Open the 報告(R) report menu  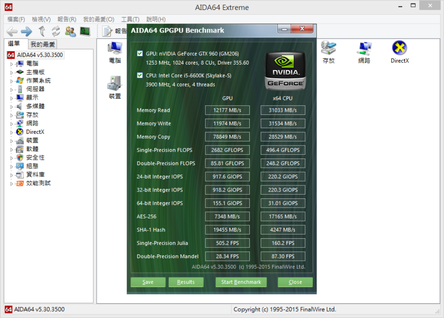[67, 19]
